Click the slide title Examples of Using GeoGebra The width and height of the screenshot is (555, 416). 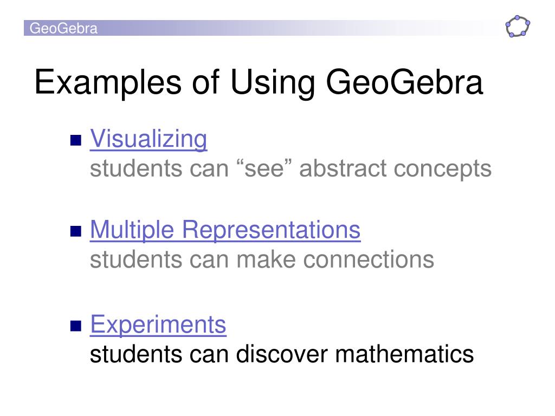pyautogui.click(x=259, y=82)
